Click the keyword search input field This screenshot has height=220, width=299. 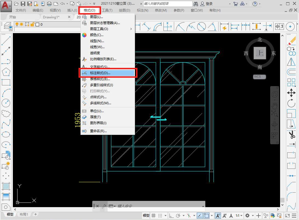pos(168,4)
